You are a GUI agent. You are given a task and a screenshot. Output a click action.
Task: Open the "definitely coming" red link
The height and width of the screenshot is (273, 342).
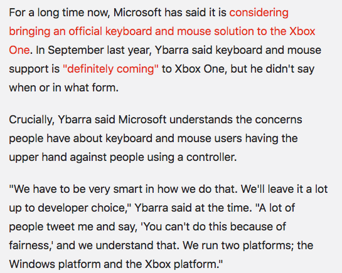(110, 69)
